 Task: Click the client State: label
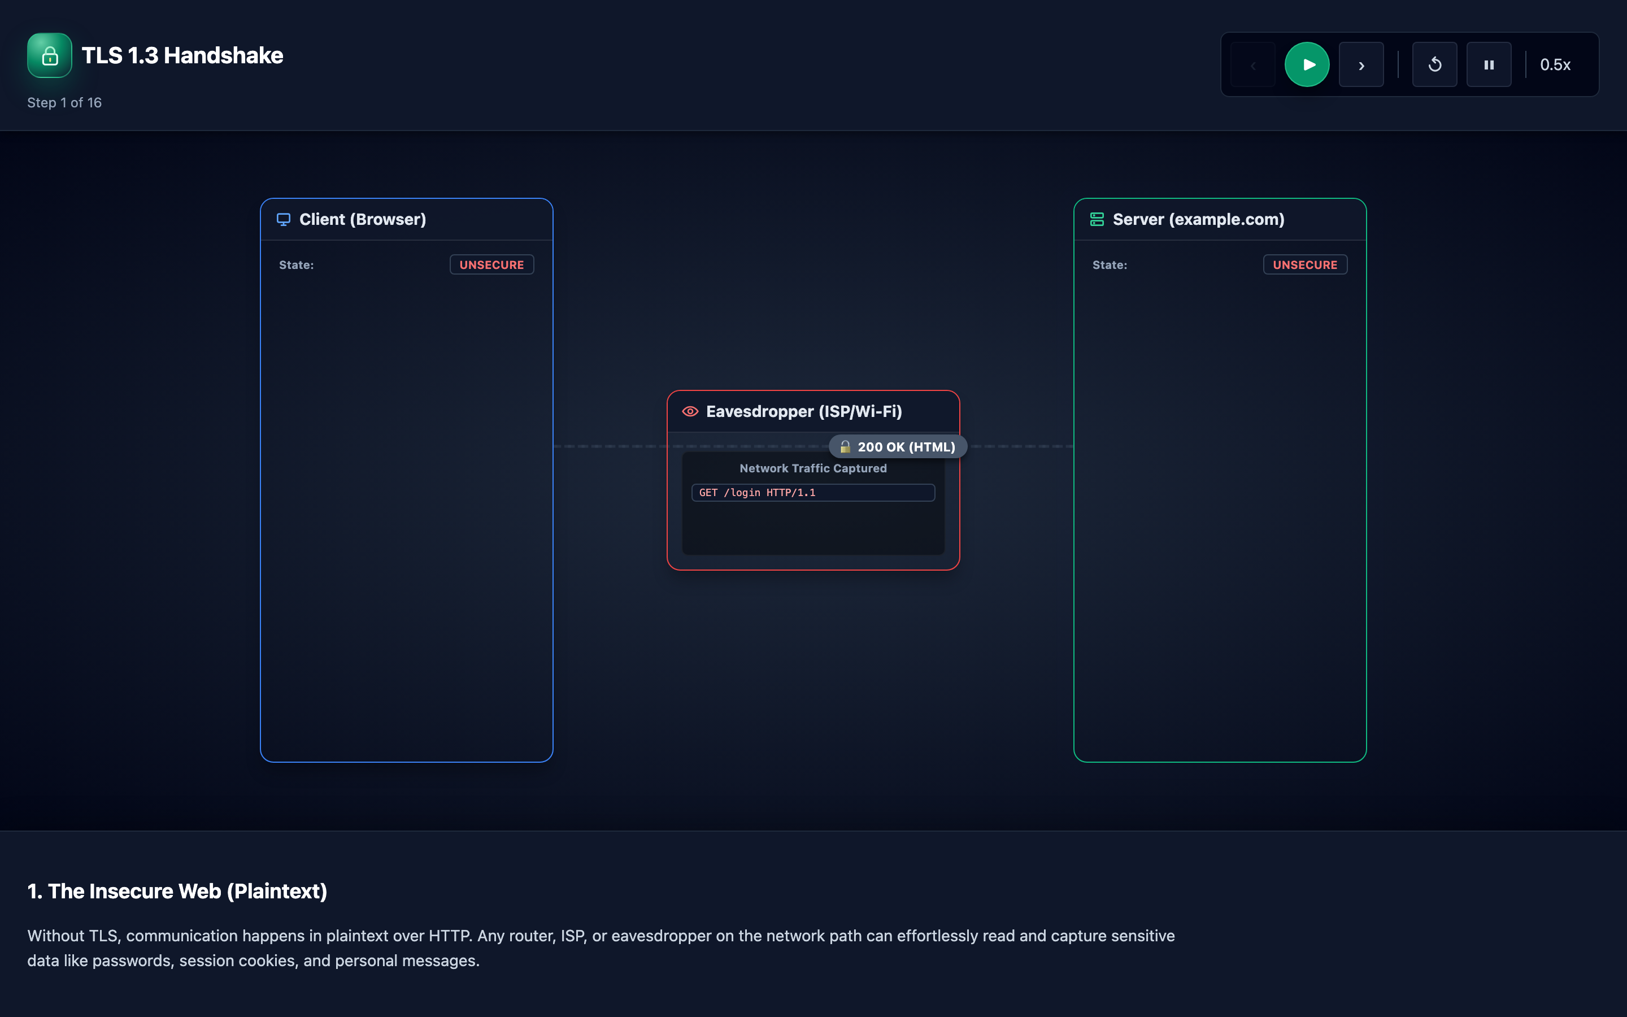[297, 264]
